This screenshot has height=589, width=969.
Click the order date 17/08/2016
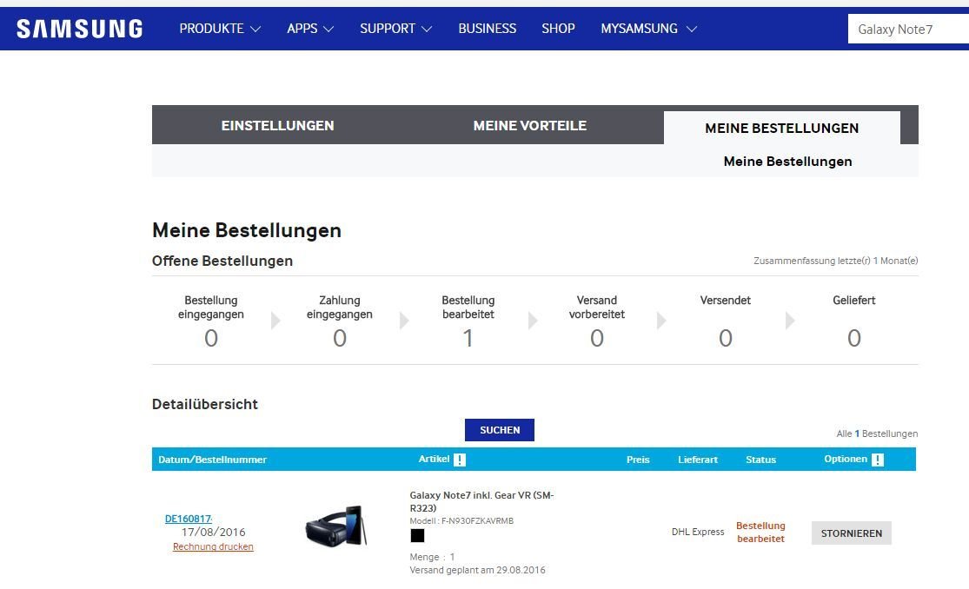(213, 532)
